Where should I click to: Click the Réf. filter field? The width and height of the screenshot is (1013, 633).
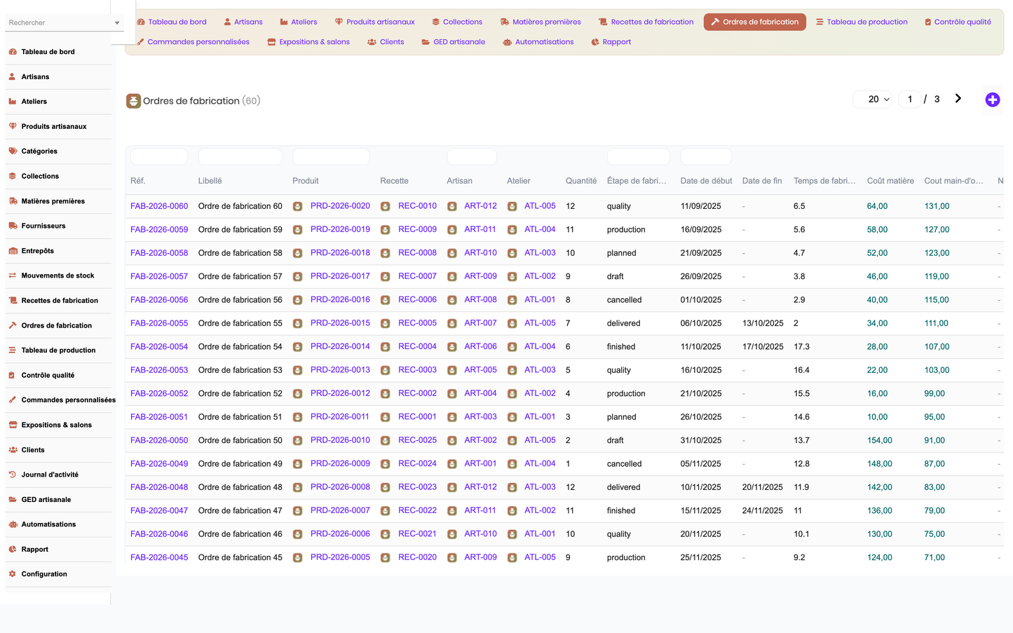pyautogui.click(x=159, y=156)
